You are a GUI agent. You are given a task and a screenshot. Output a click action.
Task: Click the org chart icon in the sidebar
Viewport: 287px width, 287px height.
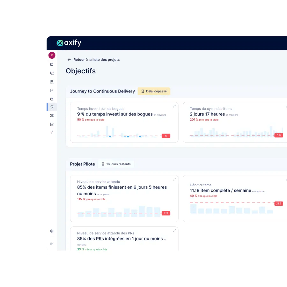[52, 82]
